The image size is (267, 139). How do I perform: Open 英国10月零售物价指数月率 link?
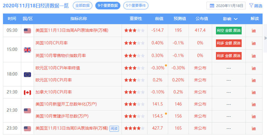tap(61, 56)
